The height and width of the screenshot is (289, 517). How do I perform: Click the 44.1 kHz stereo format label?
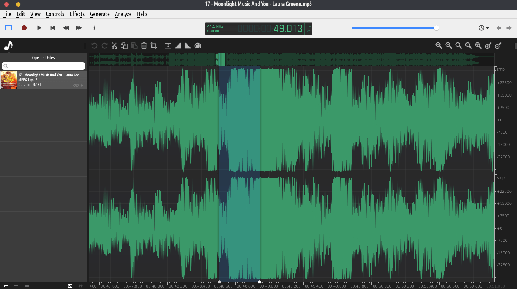(215, 29)
